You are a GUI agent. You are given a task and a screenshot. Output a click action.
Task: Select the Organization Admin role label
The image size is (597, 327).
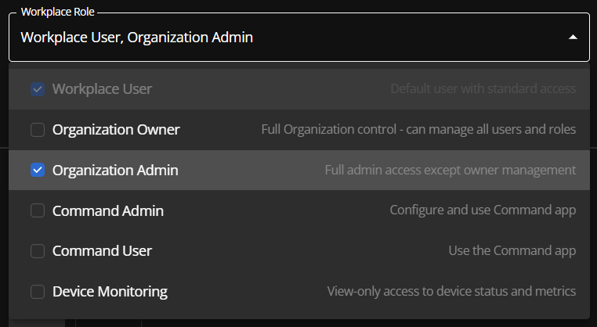pyautogui.click(x=115, y=170)
